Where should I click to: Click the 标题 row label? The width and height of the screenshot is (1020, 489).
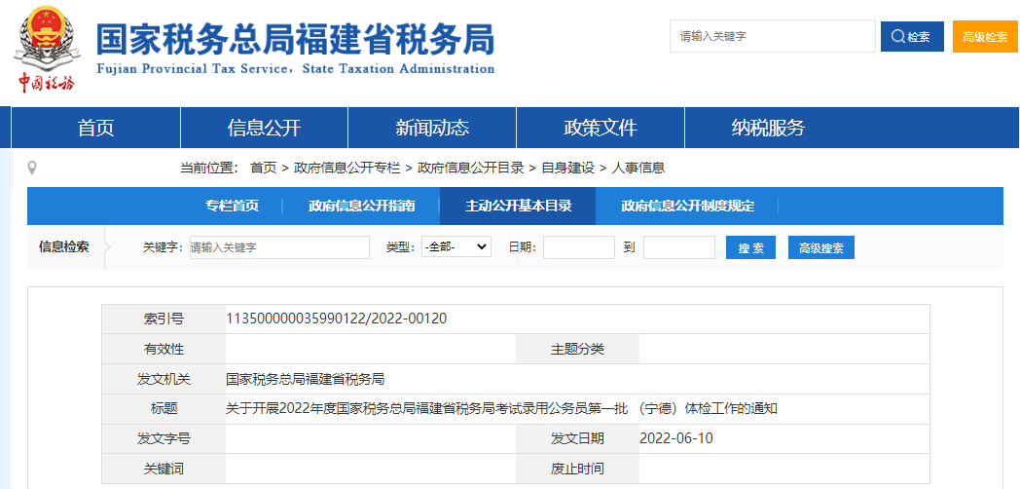[164, 409]
